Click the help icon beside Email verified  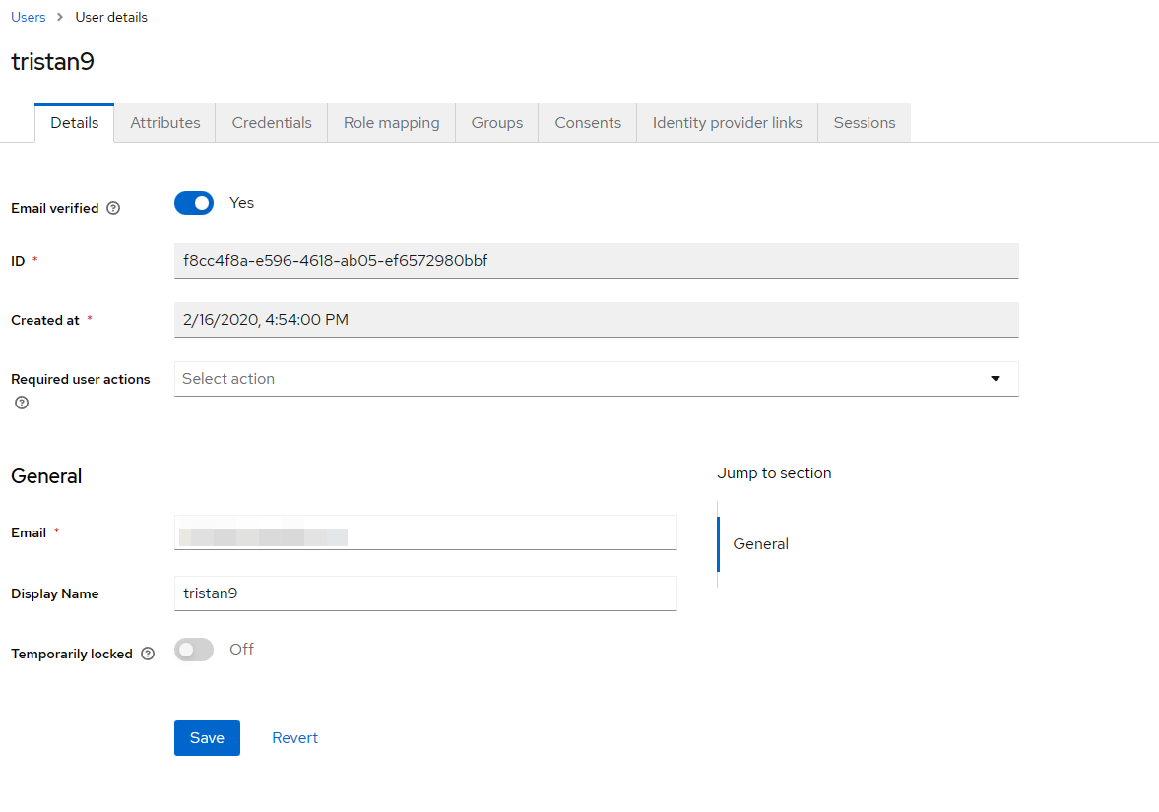(x=113, y=208)
